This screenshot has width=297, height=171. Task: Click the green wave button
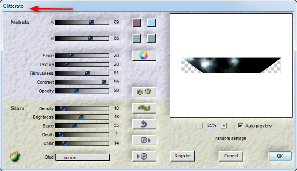pos(144,108)
